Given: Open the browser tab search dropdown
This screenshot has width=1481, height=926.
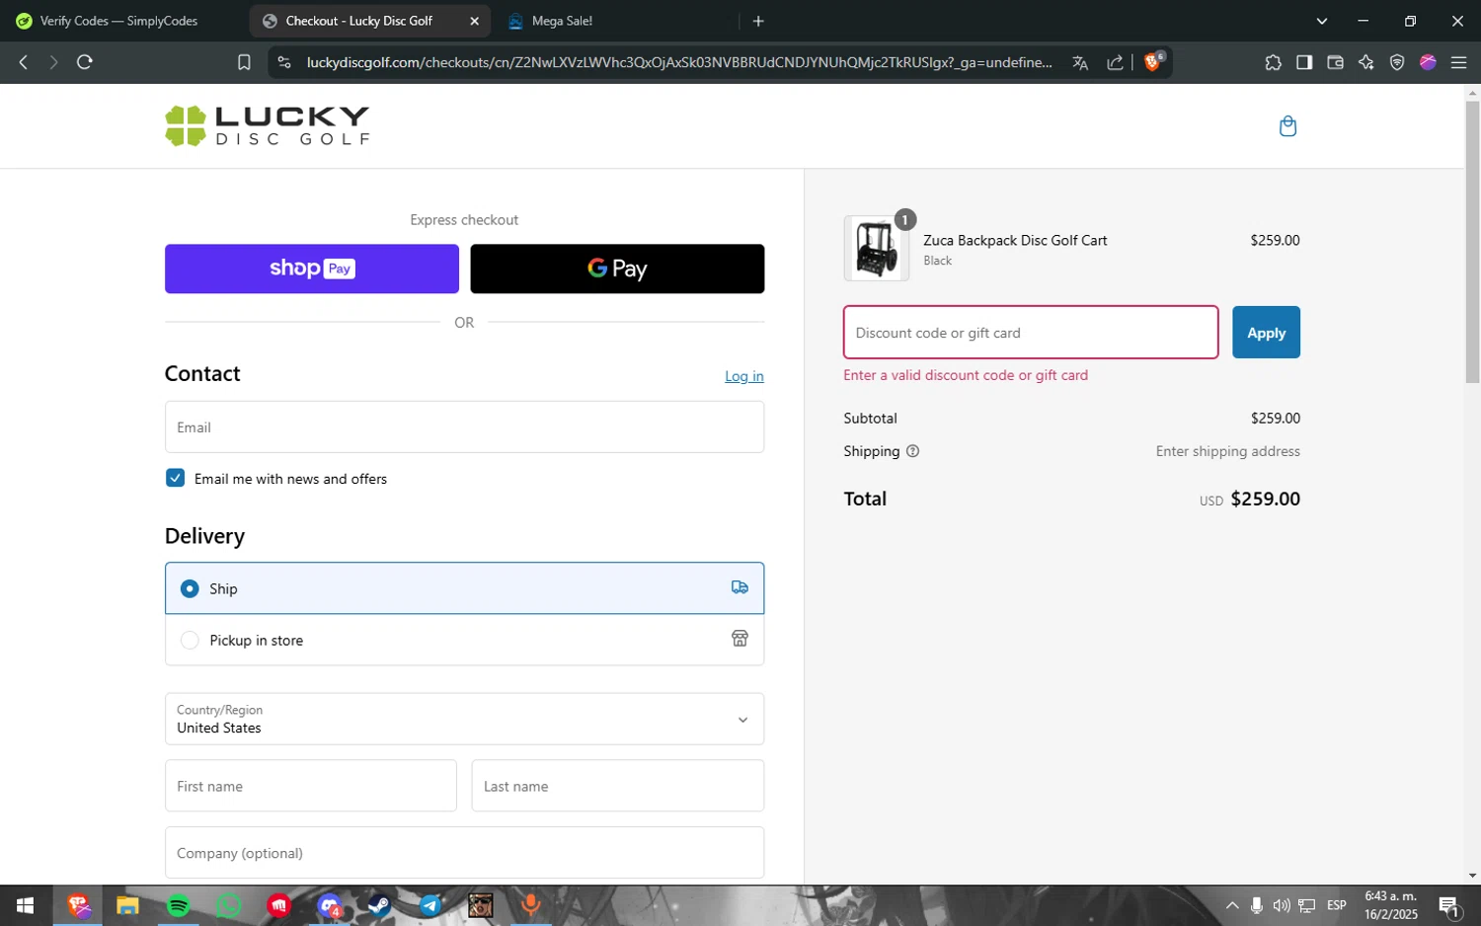Looking at the screenshot, I should (1321, 21).
